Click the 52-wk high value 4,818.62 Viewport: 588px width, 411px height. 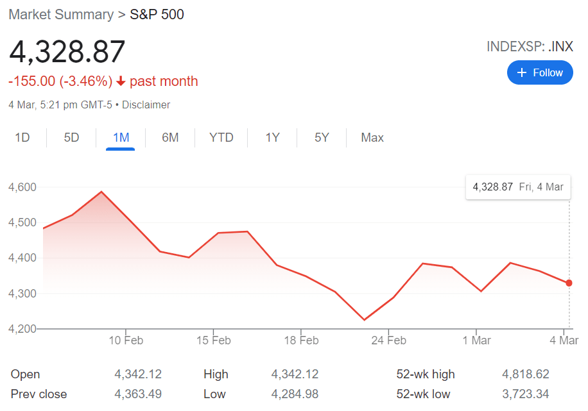(525, 374)
